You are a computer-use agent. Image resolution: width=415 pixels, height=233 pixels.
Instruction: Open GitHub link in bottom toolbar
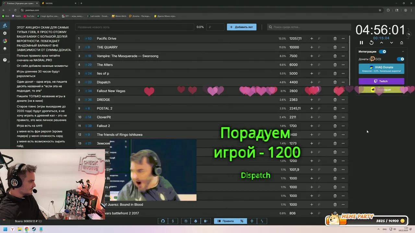(163, 221)
